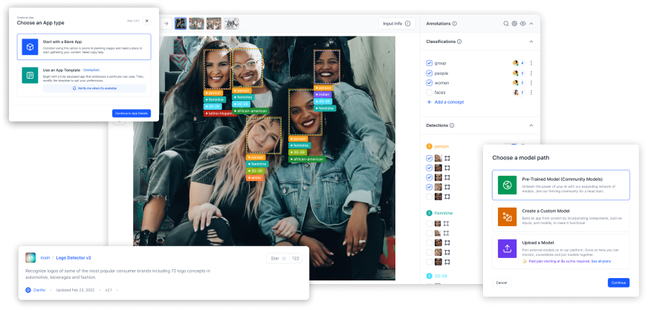648x310 pixels.
Task: Click the green App Template icon
Action: pyautogui.click(x=30, y=76)
